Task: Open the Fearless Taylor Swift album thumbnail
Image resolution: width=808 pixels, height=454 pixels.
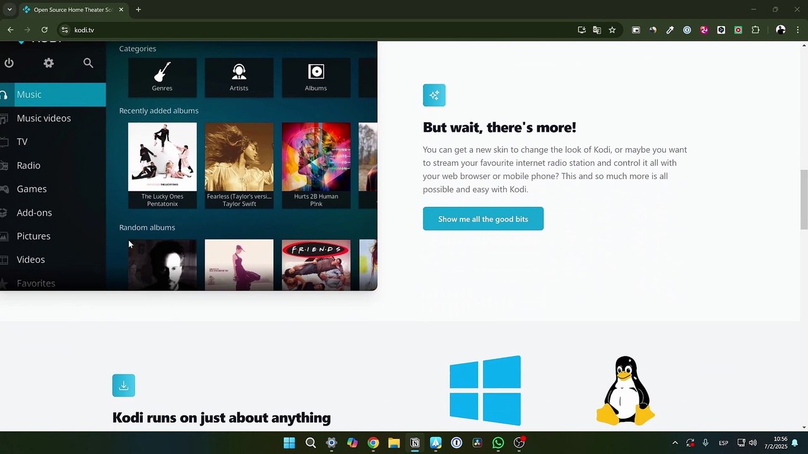Action: pos(239,157)
